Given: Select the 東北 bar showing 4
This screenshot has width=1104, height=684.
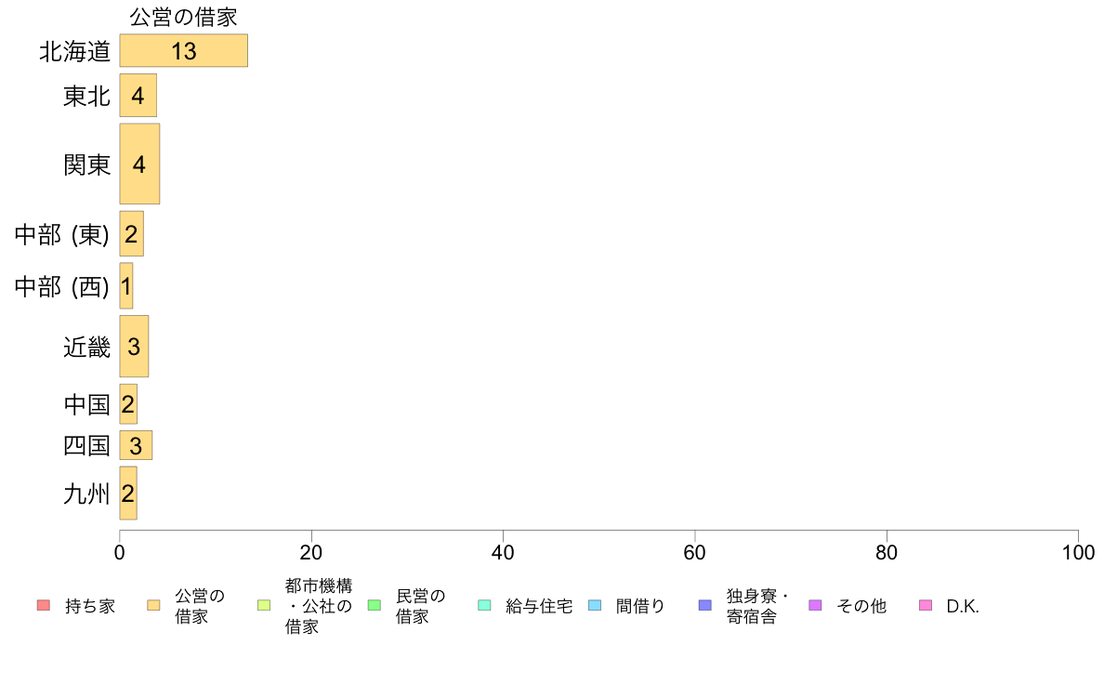Looking at the screenshot, I should [138, 95].
